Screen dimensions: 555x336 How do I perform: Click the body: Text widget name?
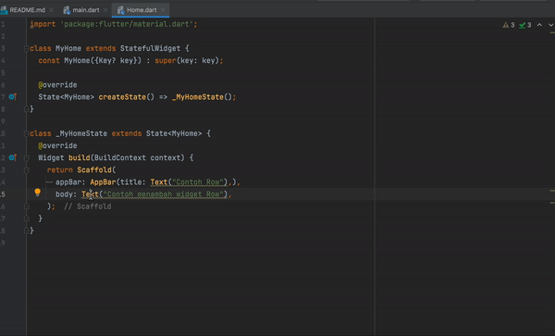click(90, 194)
